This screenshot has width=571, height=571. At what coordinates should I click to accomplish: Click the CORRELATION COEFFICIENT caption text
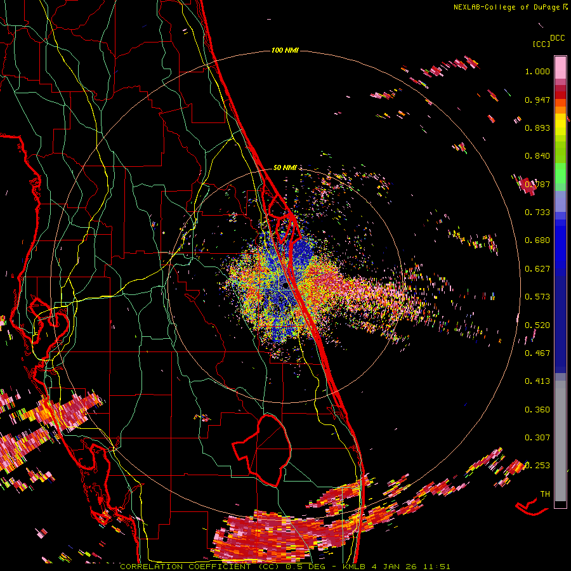point(186,567)
